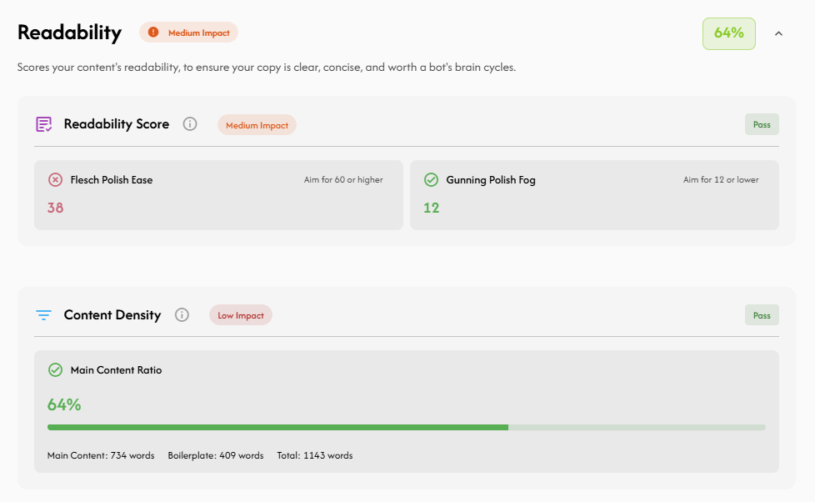
Task: Open the Readability Score info tooltip icon
Action: (x=190, y=124)
